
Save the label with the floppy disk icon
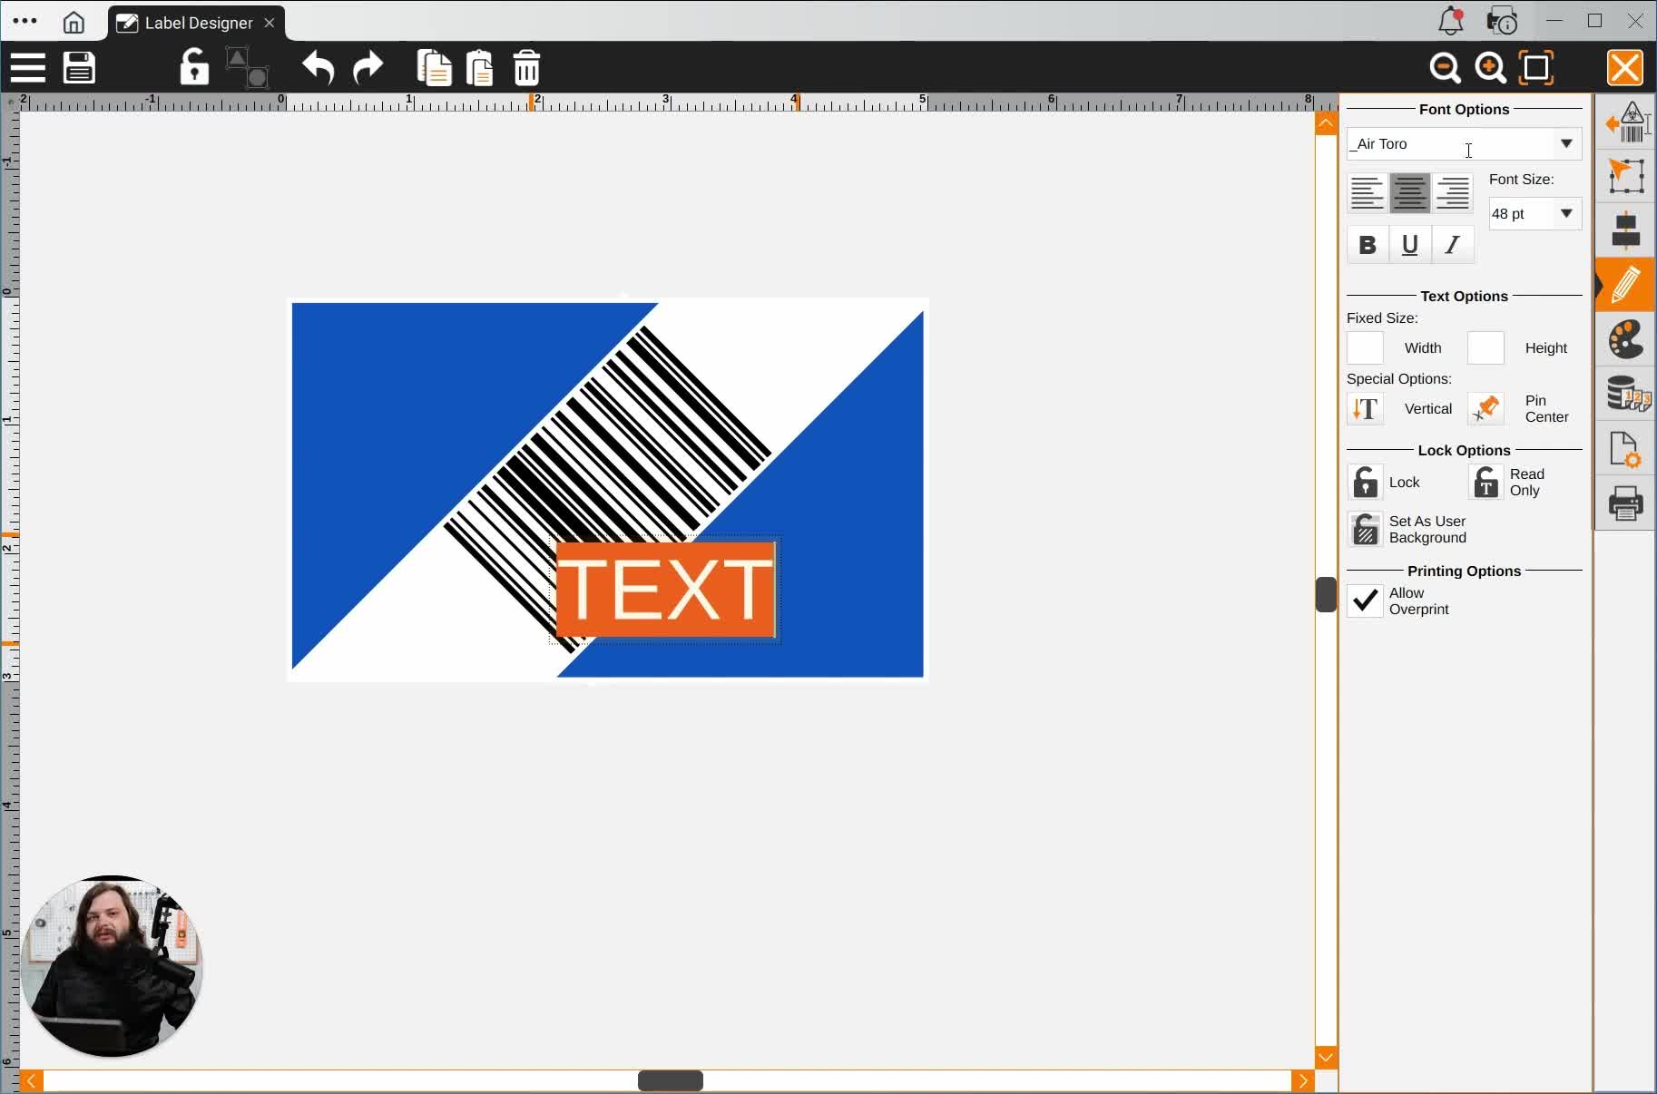click(x=80, y=68)
